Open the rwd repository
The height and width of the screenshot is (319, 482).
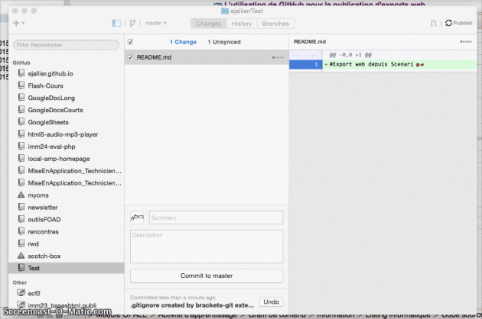33,244
